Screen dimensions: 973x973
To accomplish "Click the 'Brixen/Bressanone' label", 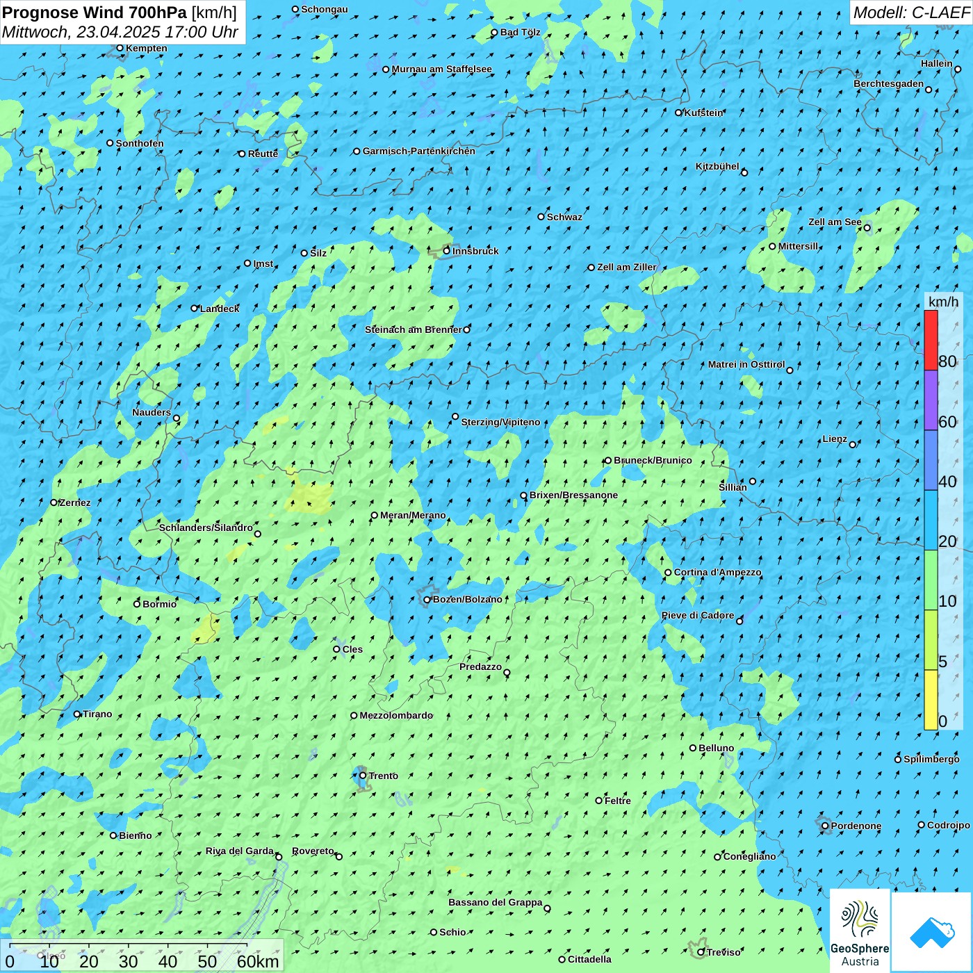I will (573, 495).
